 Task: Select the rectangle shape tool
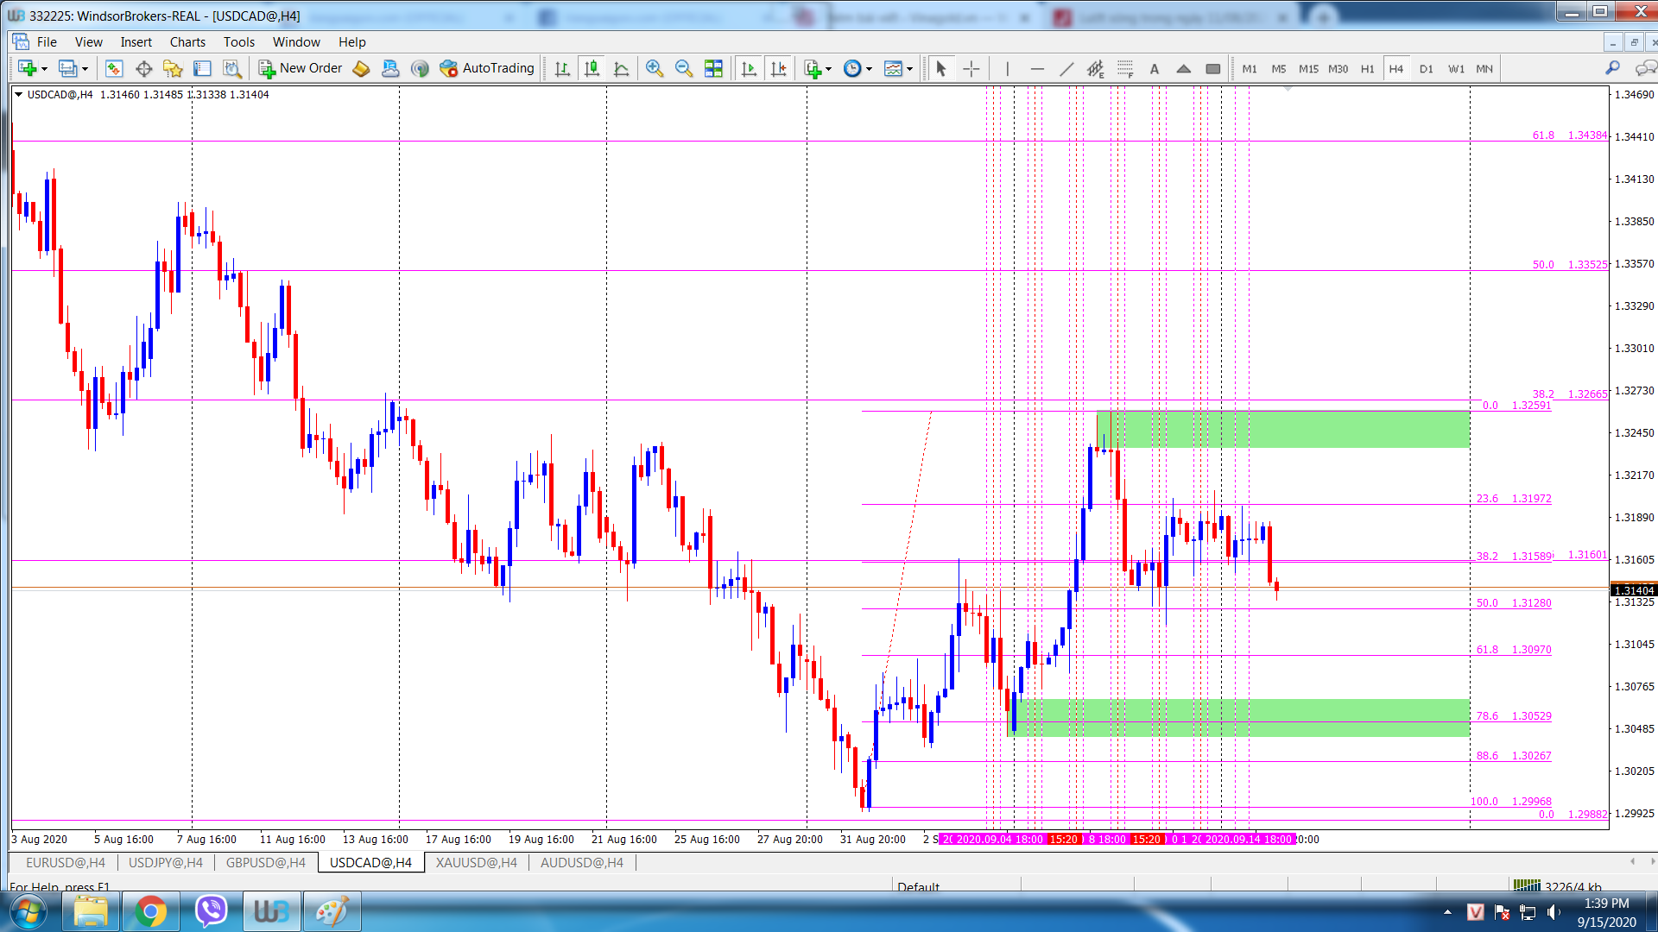point(1213,68)
